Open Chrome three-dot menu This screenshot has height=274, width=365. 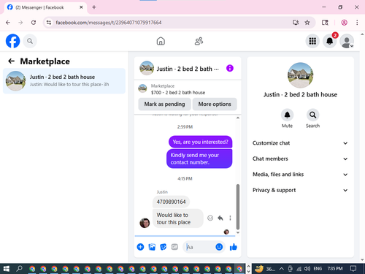coord(357,23)
